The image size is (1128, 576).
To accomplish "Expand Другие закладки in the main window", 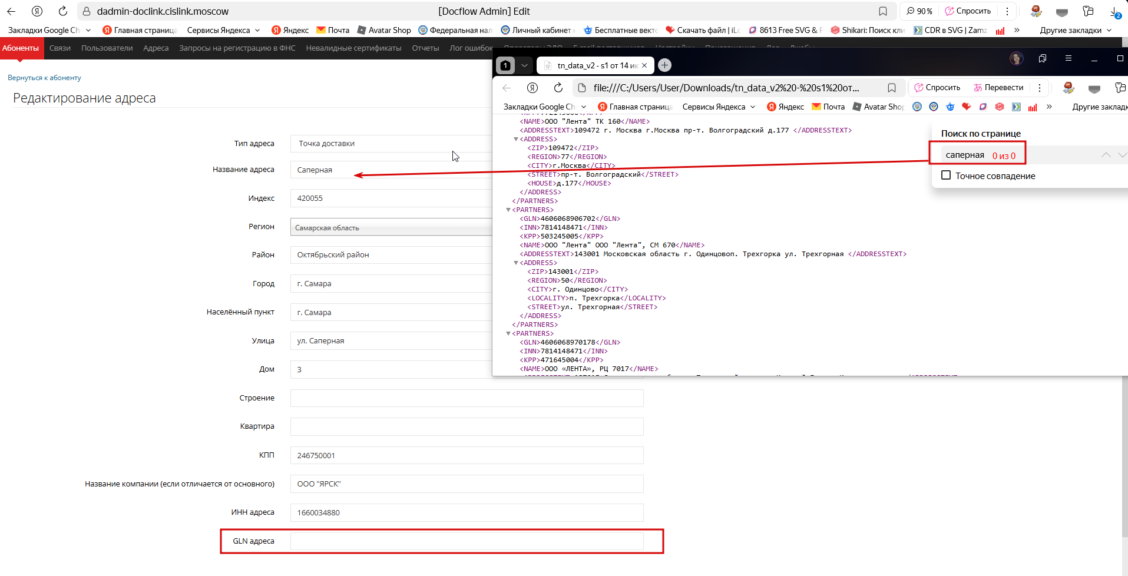I will [x=1076, y=30].
